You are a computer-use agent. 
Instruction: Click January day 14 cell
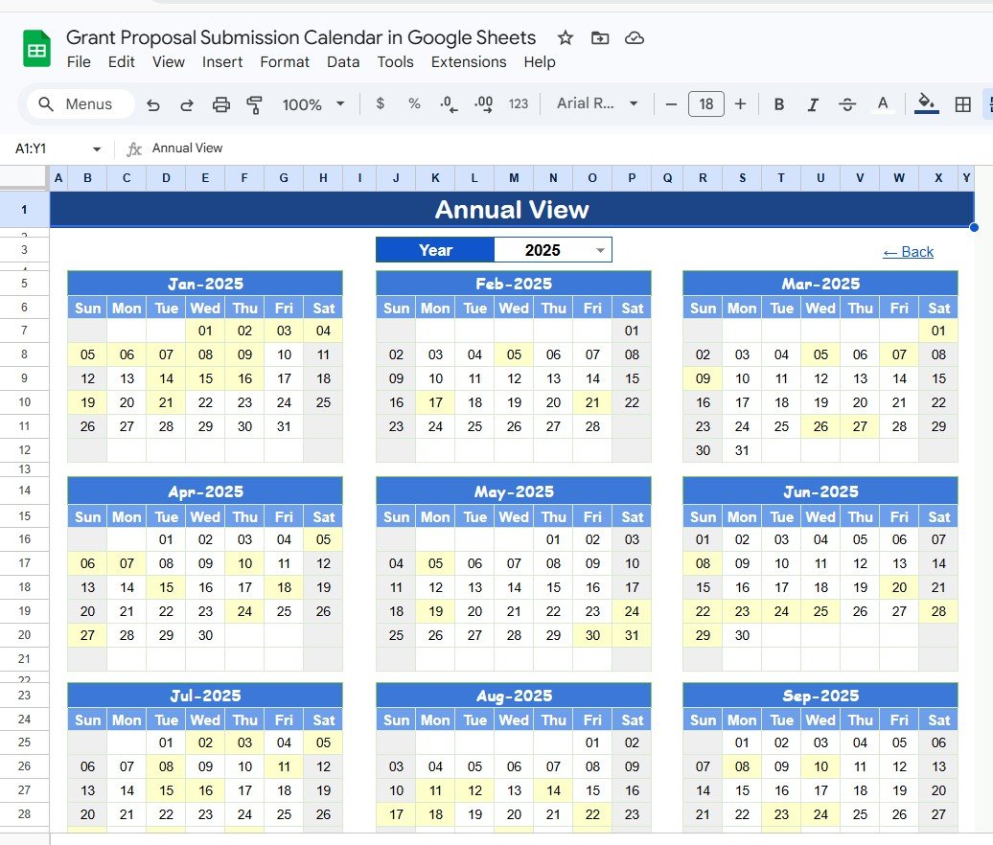click(166, 378)
